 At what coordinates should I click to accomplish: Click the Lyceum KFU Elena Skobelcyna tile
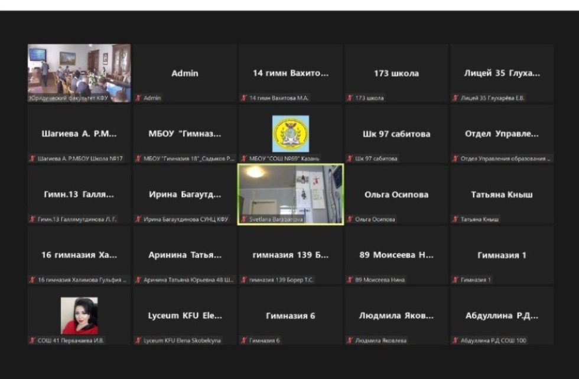185,316
